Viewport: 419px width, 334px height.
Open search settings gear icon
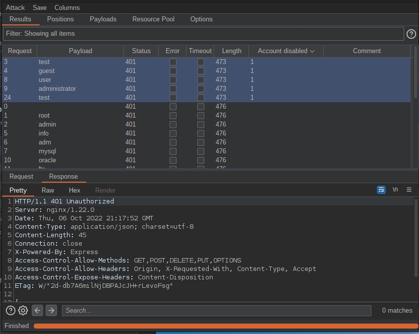pos(23,310)
